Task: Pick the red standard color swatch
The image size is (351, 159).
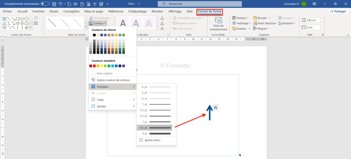Action: tap(94, 66)
